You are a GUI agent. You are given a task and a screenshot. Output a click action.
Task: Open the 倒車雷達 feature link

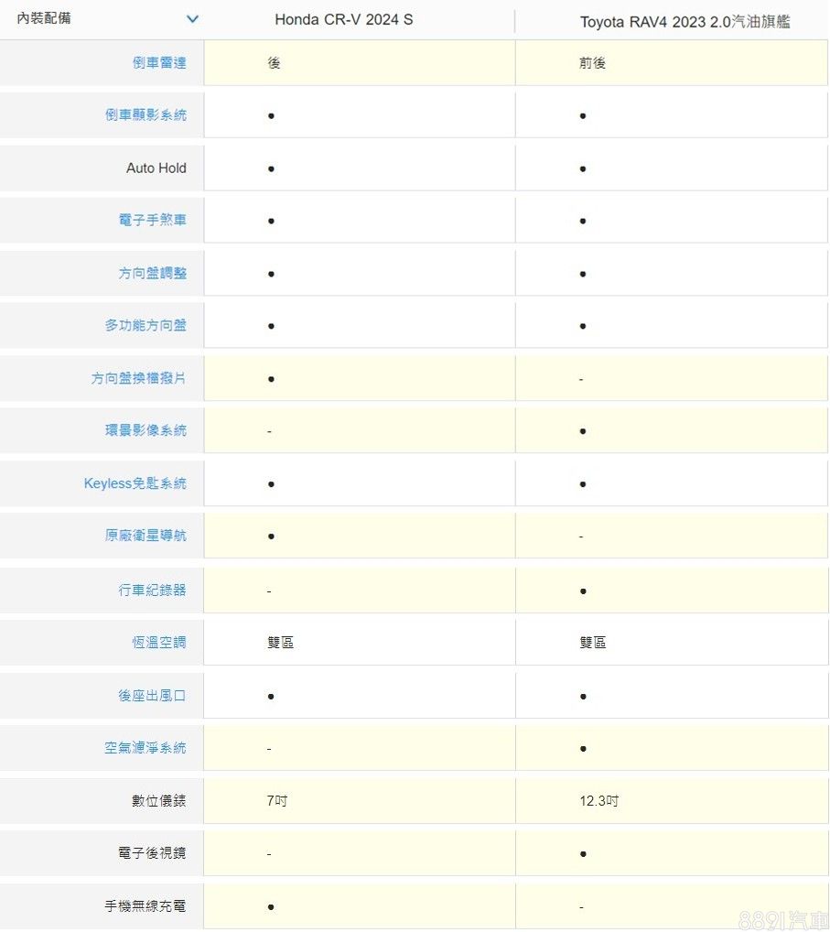coord(158,63)
